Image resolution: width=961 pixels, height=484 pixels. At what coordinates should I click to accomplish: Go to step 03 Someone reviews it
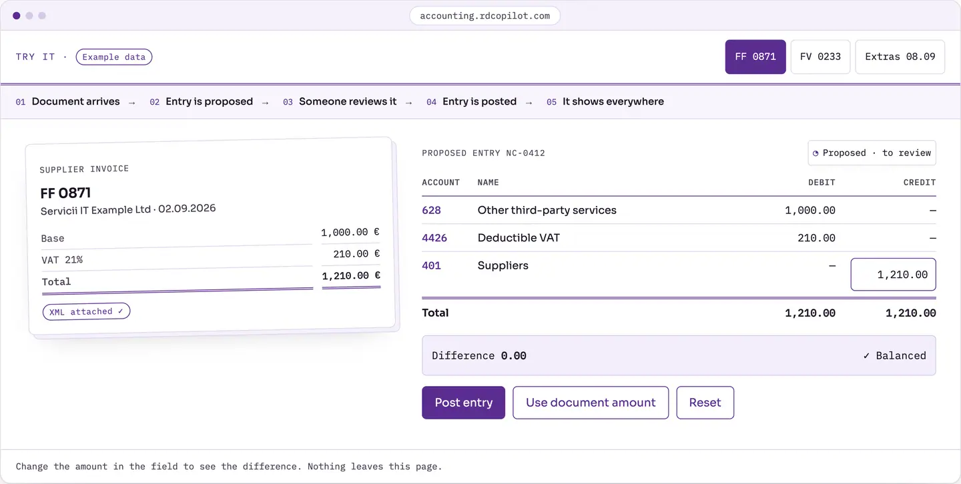(340, 102)
